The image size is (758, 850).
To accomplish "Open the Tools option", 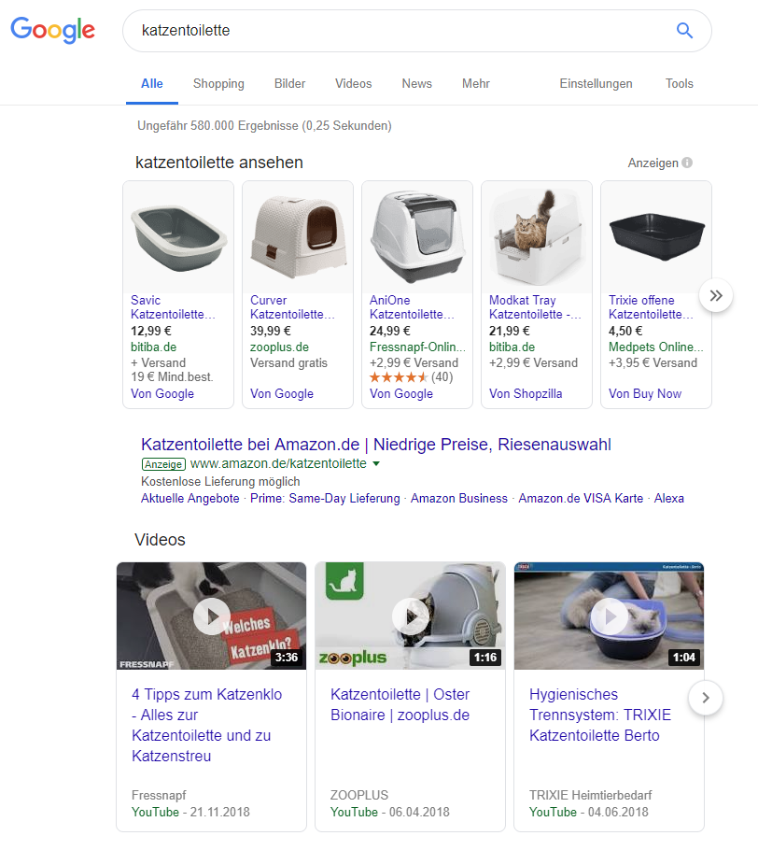I will click(x=680, y=83).
